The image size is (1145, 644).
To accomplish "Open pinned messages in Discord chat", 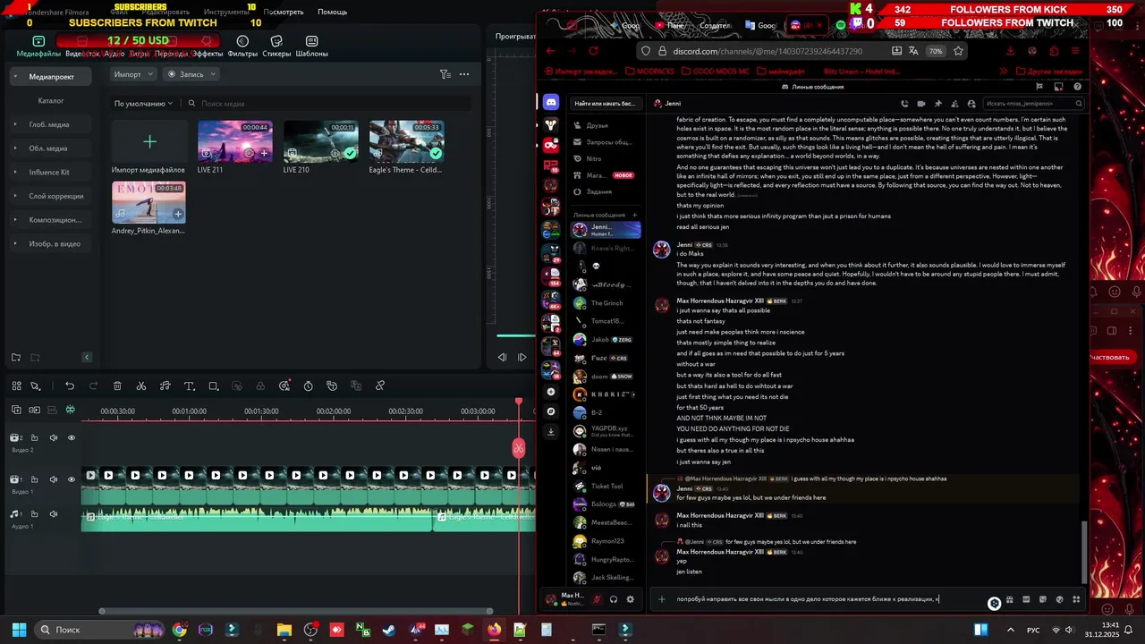I will (x=939, y=104).
